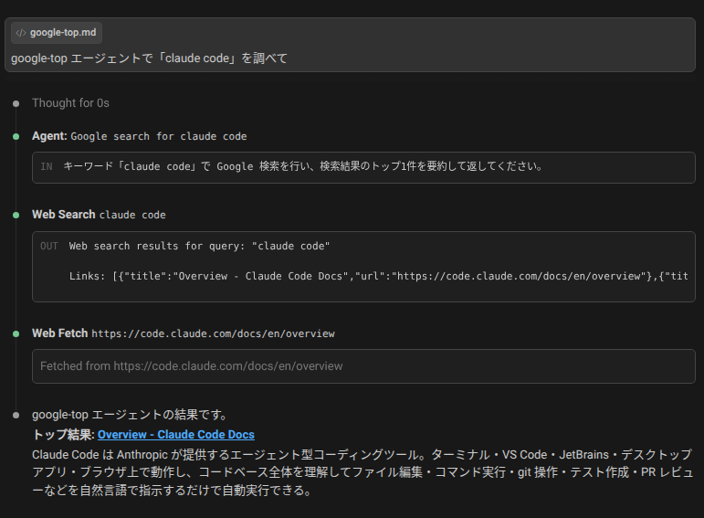Image resolution: width=704 pixels, height=518 pixels.
Task: Open the "Fetched from" result box
Action: pos(363,366)
